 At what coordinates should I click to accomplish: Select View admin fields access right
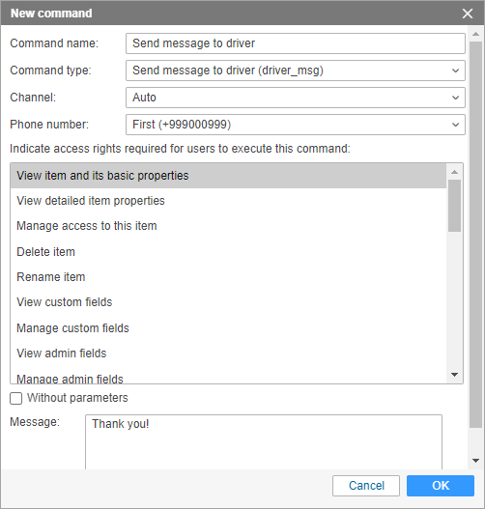(x=228, y=353)
